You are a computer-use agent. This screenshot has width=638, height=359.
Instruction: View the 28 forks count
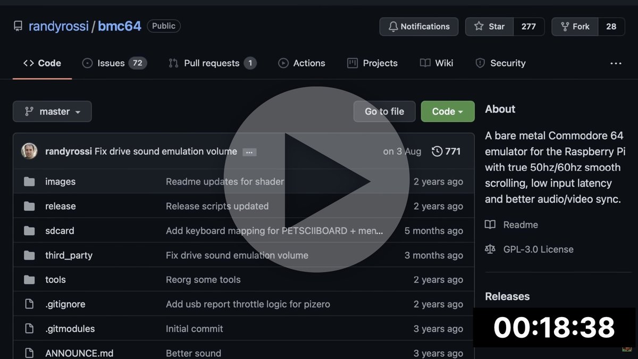click(611, 27)
